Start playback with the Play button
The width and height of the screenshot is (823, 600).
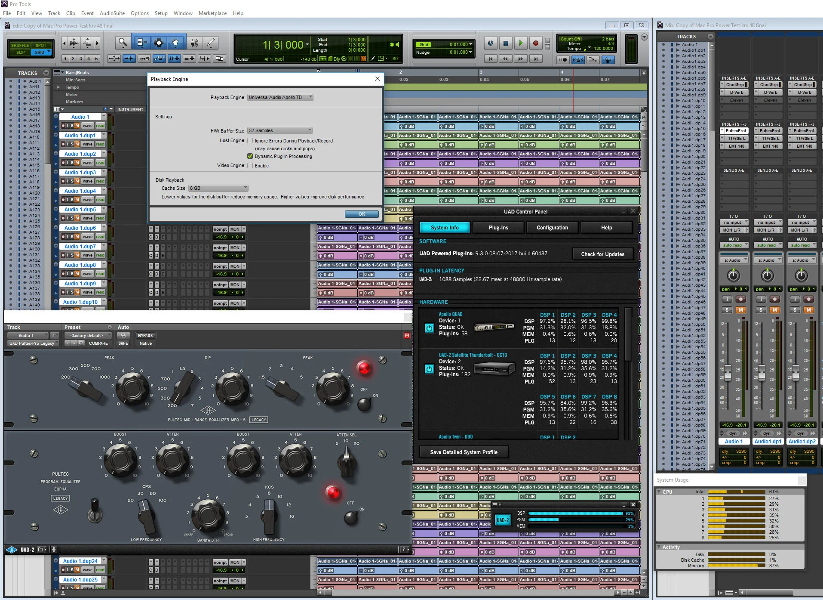click(x=521, y=43)
